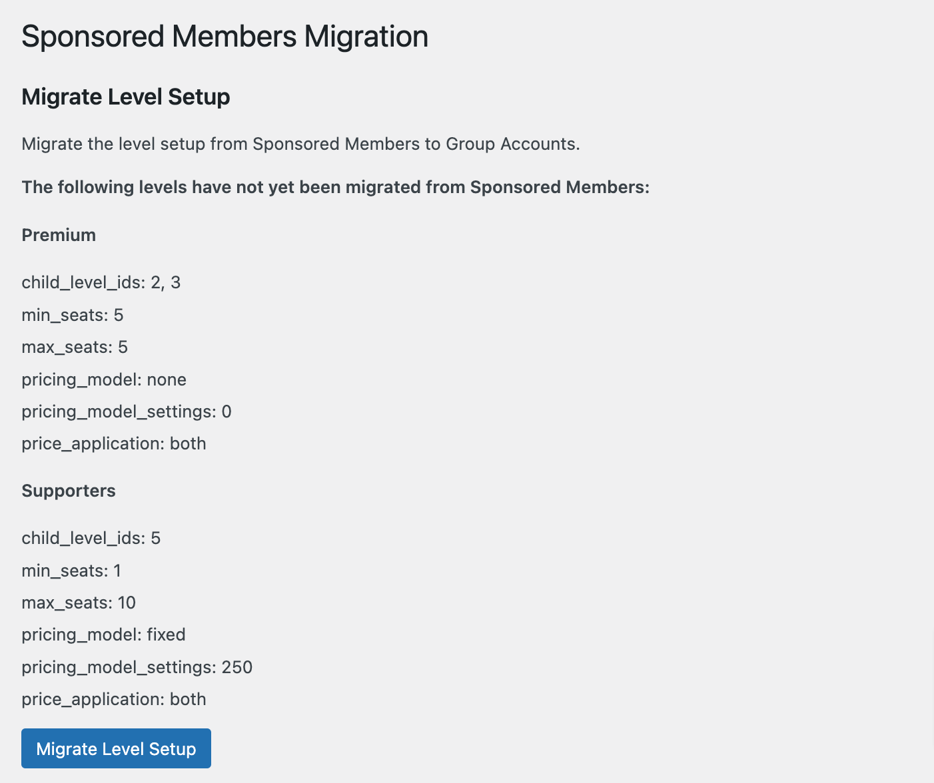
Task: Click pricing_model none entry under Premium
Action: [104, 379]
